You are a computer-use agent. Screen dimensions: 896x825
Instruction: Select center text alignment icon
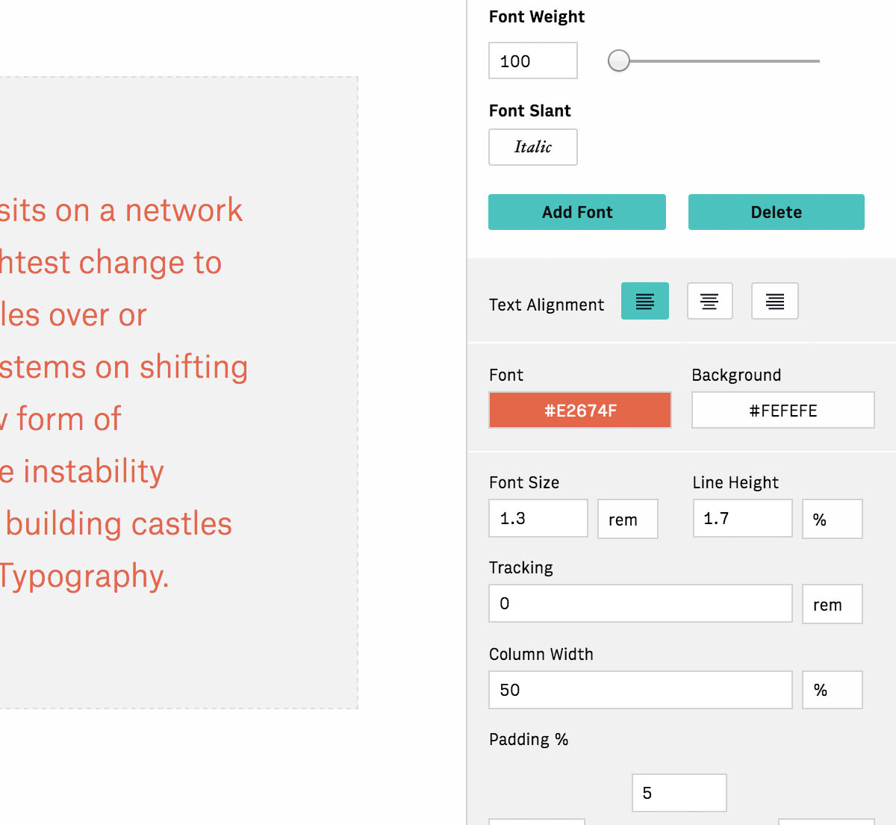tap(709, 302)
